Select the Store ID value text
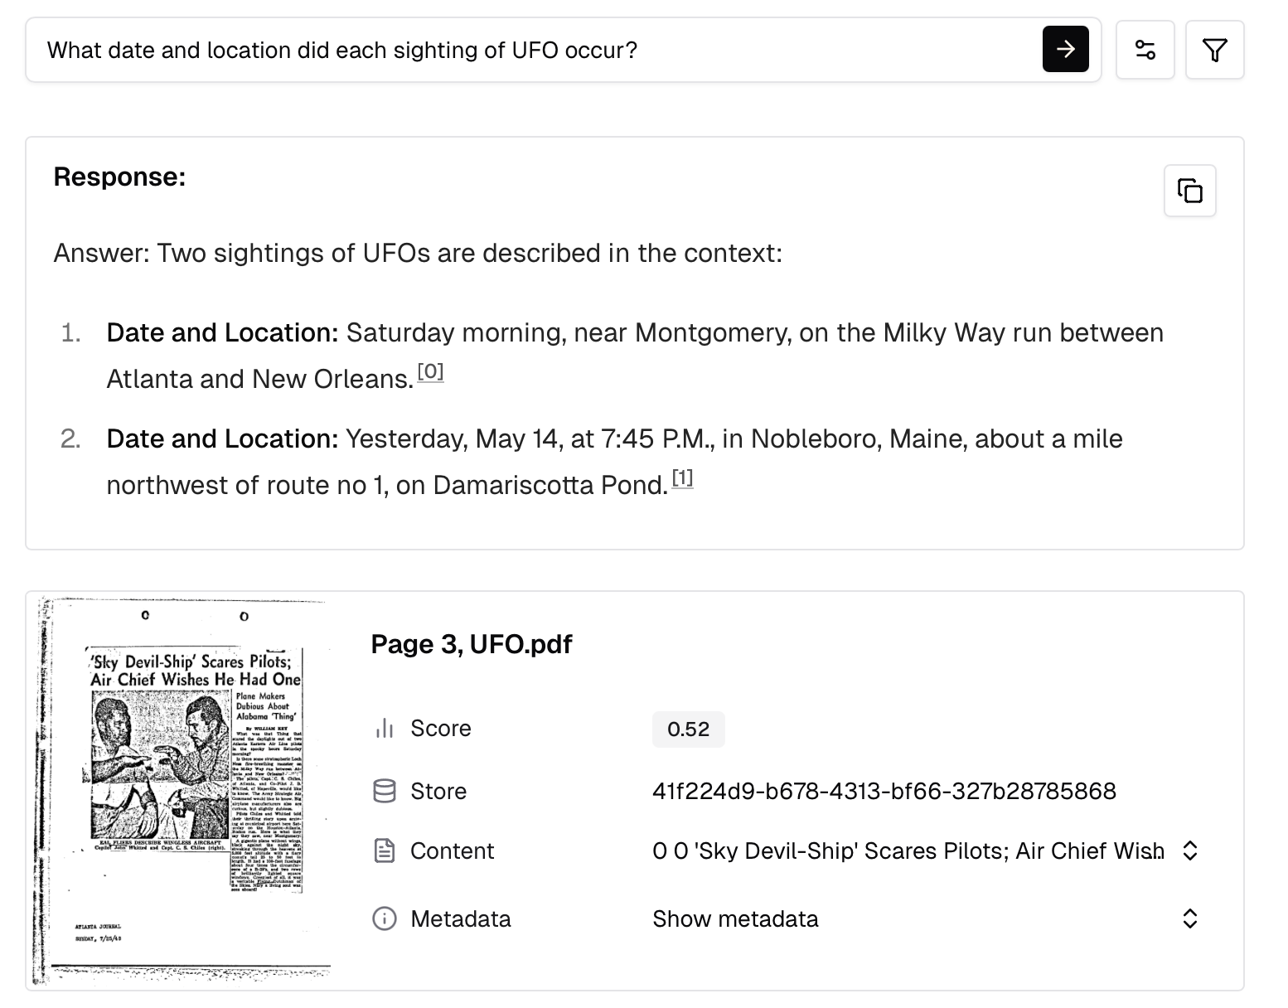The height and width of the screenshot is (1008, 1288). 884,791
